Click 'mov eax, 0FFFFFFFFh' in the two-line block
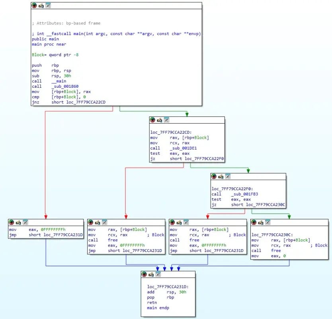Screen dimensions: 332x319 coord(37,230)
